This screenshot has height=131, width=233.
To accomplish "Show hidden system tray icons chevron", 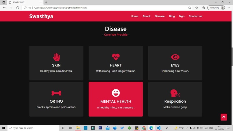I will pos(187,128).
